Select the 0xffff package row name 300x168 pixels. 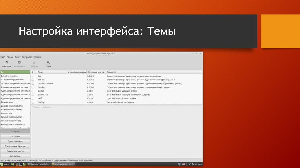coord(40,98)
